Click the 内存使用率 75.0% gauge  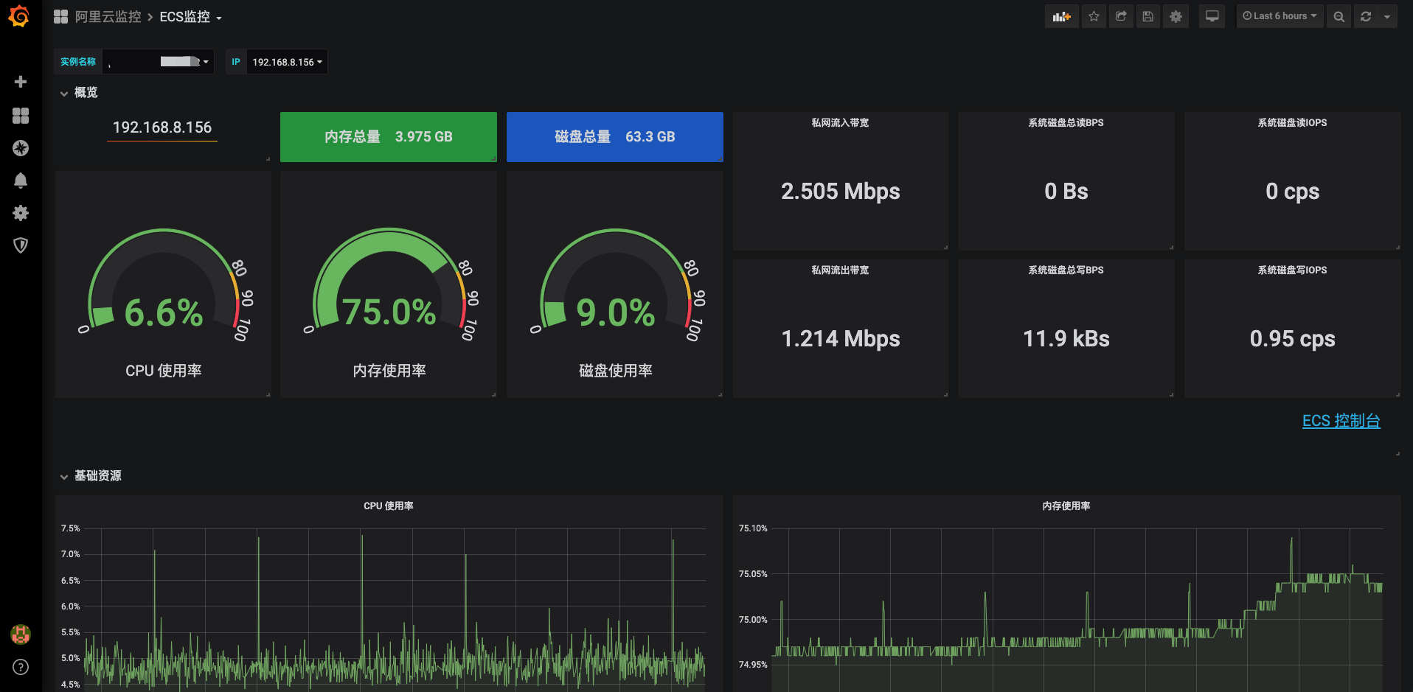pyautogui.click(x=389, y=284)
